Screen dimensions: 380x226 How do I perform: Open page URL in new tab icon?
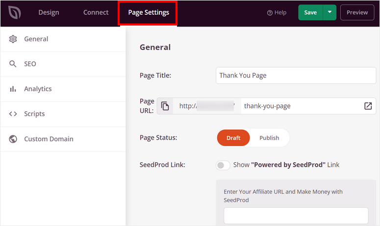point(368,106)
